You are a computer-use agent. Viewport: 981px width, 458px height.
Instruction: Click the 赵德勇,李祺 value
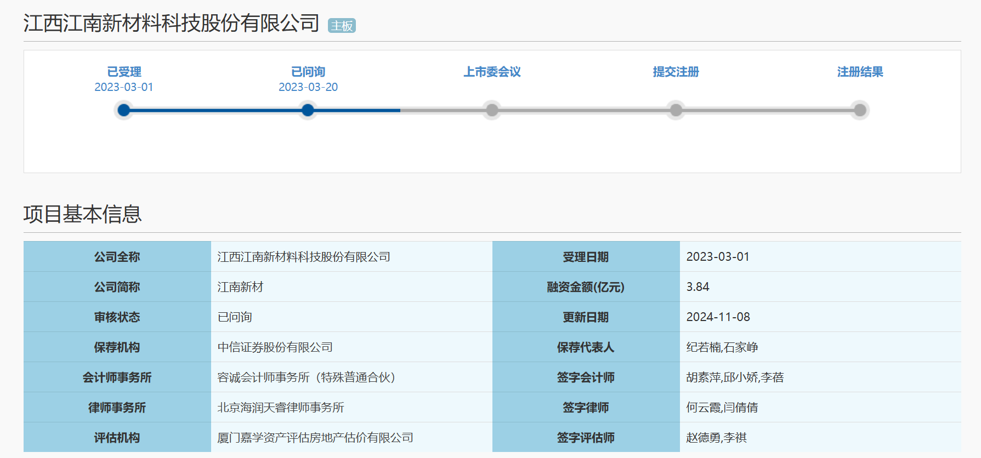(x=717, y=437)
